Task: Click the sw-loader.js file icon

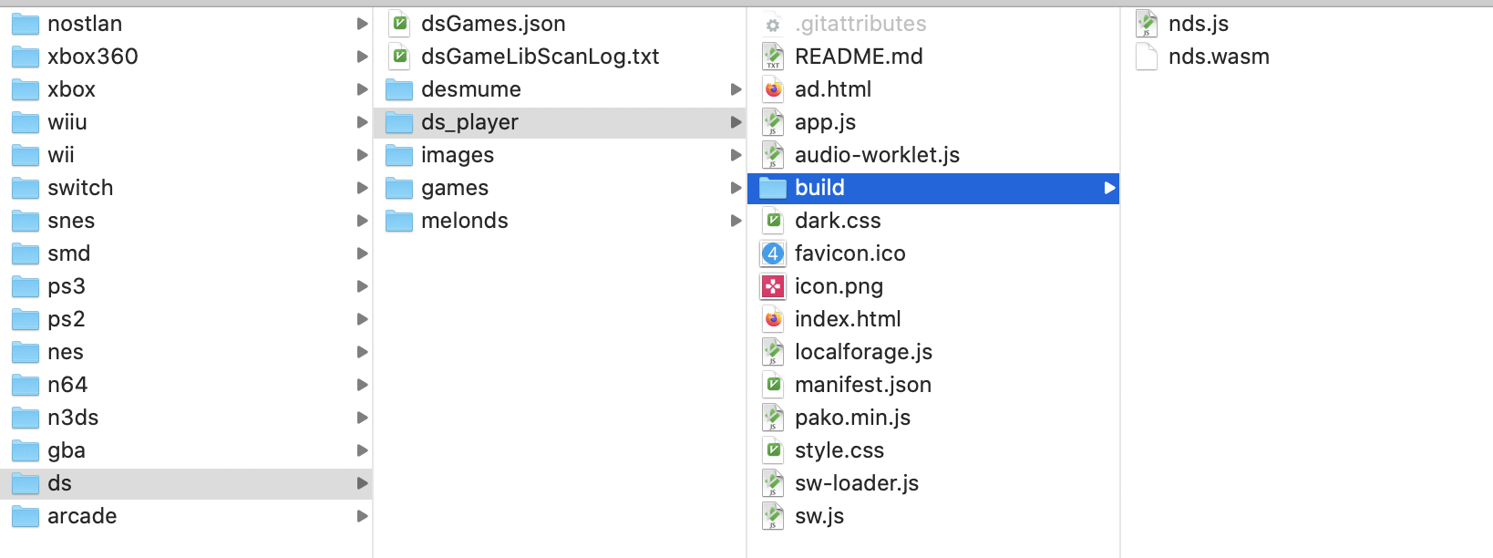Action: [773, 483]
